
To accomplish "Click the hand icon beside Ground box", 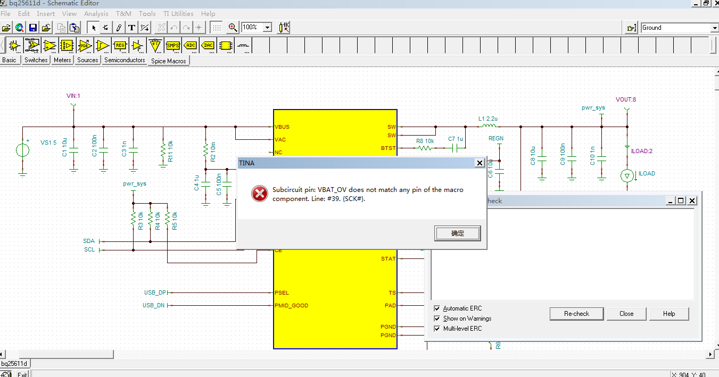I will coord(631,28).
